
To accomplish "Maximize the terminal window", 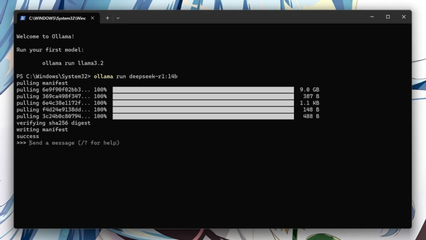I will [x=387, y=17].
